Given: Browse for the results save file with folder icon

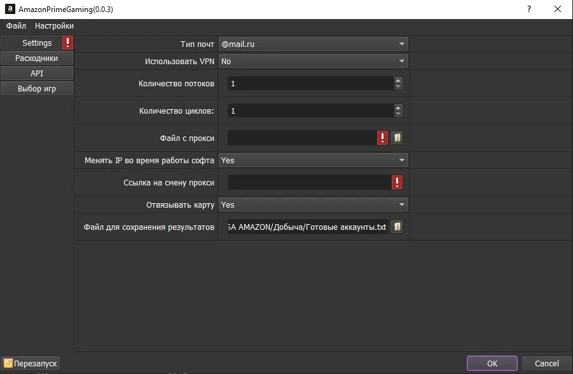Looking at the screenshot, I should [397, 227].
